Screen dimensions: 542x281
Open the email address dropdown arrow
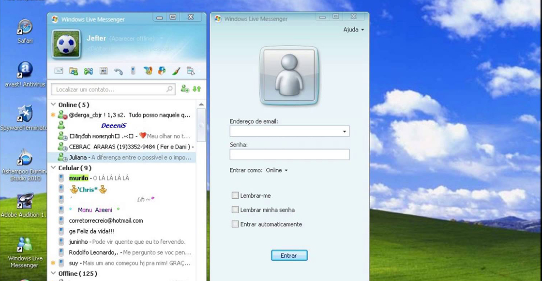click(x=344, y=132)
